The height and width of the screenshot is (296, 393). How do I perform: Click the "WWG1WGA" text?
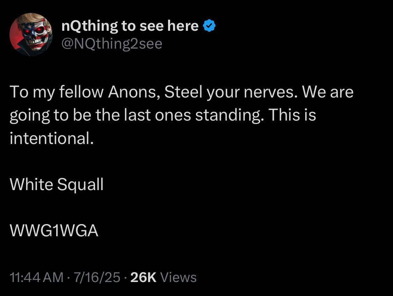(x=54, y=231)
